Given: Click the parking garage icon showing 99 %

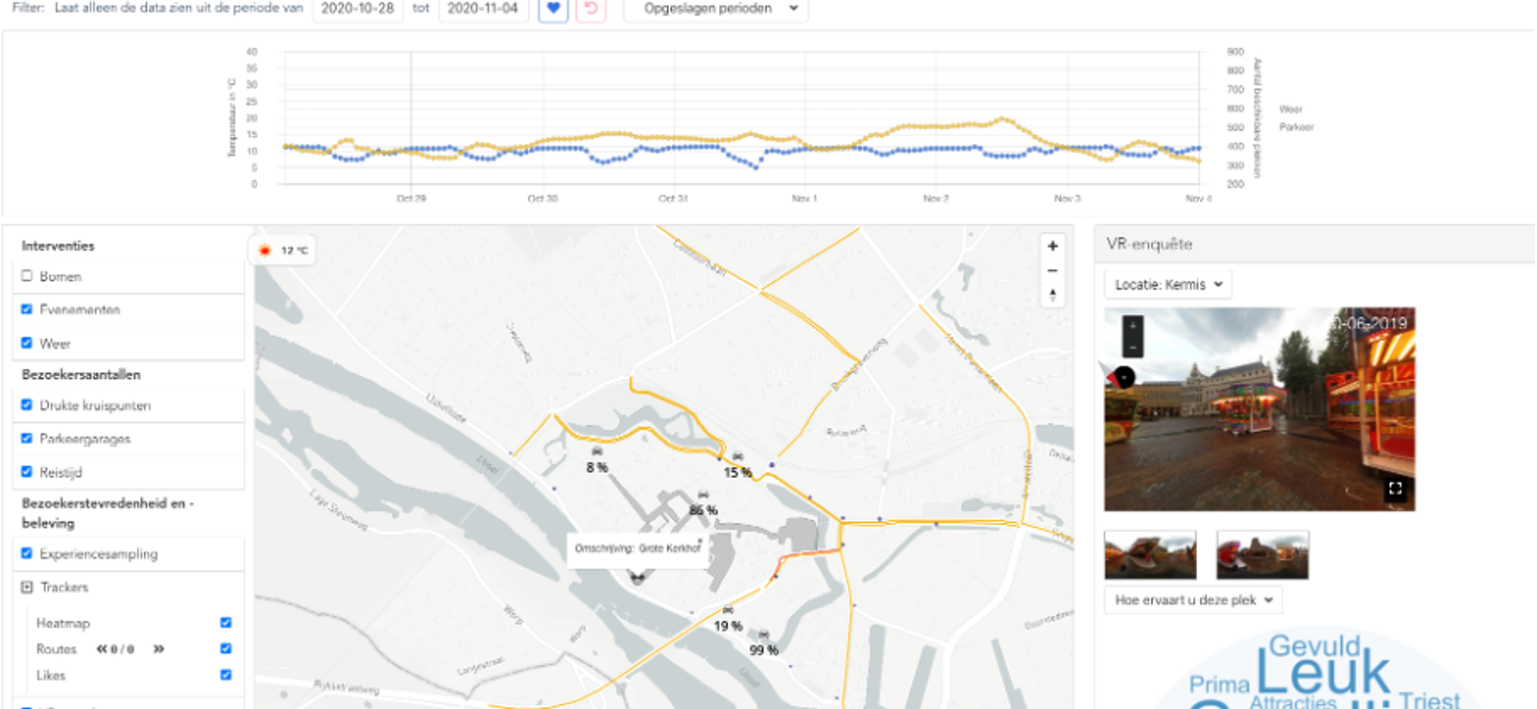Looking at the screenshot, I should pyautogui.click(x=763, y=636).
